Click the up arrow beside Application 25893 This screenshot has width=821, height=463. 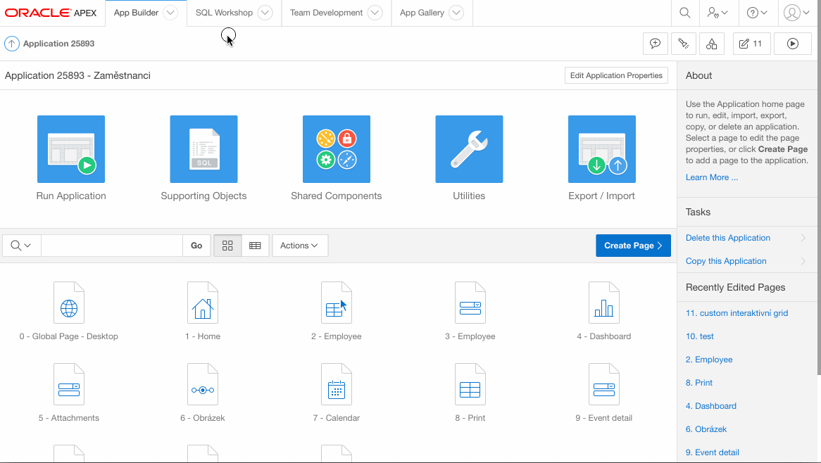coord(12,44)
